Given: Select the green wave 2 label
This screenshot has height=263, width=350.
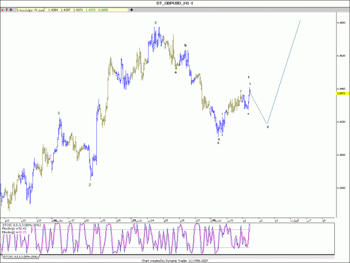Looking at the screenshot, I should click(90, 185).
